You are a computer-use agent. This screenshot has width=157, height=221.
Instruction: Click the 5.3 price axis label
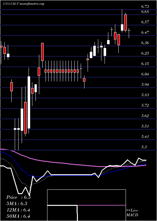click(144, 147)
